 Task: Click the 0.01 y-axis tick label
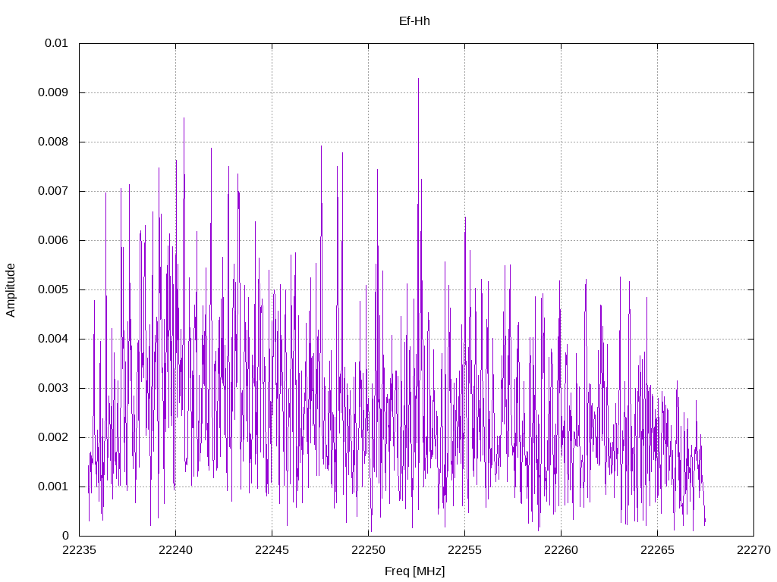coord(56,43)
